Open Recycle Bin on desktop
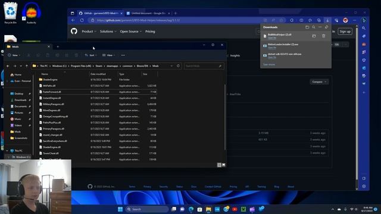381x214 pixels. pos(11,13)
